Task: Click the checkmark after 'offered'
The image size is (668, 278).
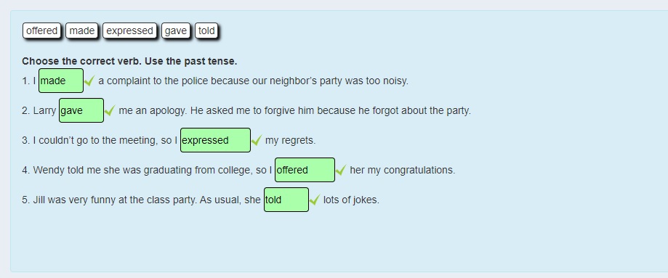Action: pyautogui.click(x=341, y=170)
